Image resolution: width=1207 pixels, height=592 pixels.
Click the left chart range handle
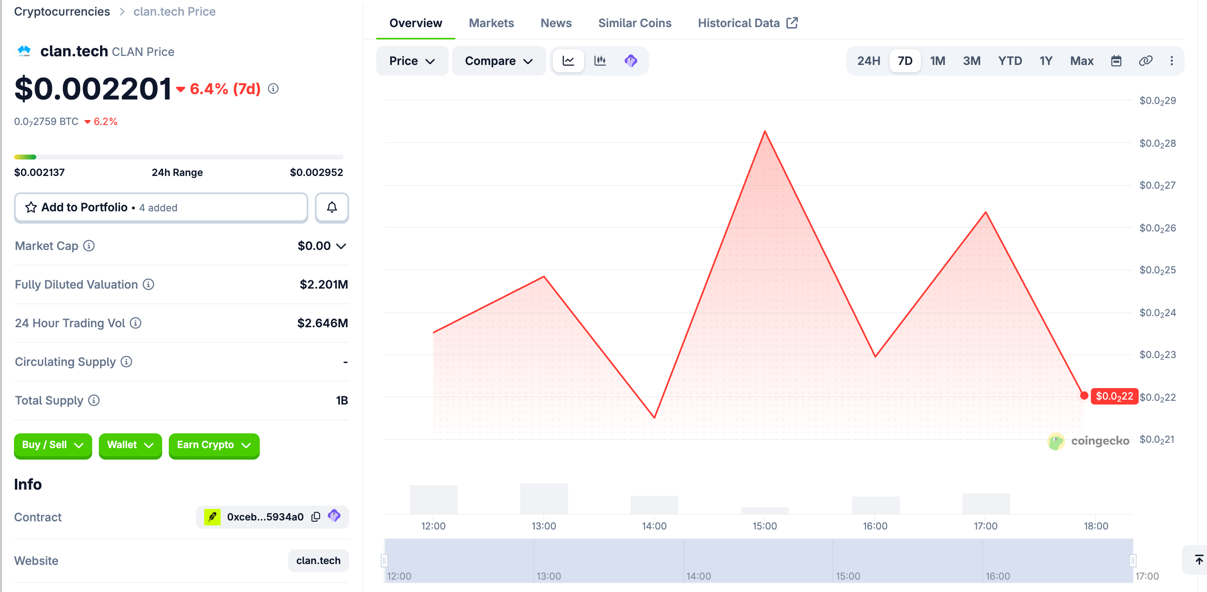(x=384, y=560)
